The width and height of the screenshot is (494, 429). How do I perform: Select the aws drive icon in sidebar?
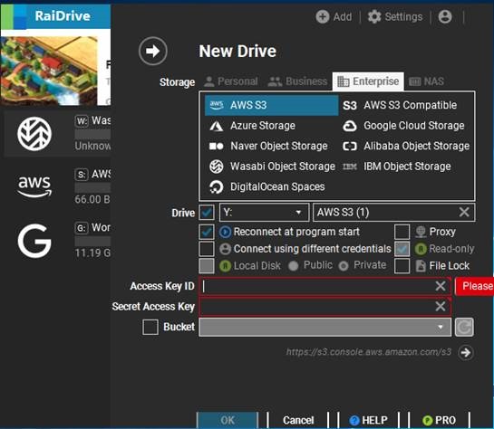[34, 186]
